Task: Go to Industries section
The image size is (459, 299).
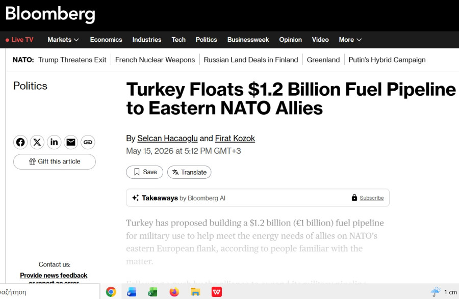Action: [x=147, y=40]
